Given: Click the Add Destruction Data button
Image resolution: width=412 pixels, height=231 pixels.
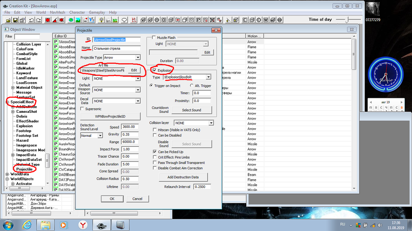Looking at the screenshot, I should (x=183, y=177).
